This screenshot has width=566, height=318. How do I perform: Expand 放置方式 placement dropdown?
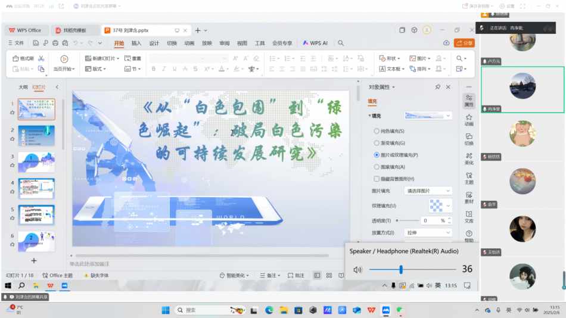[428, 232]
